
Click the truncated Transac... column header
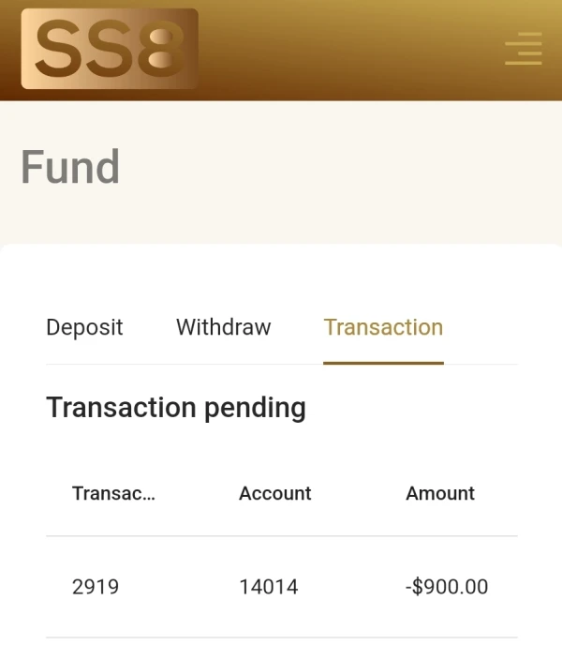point(113,493)
